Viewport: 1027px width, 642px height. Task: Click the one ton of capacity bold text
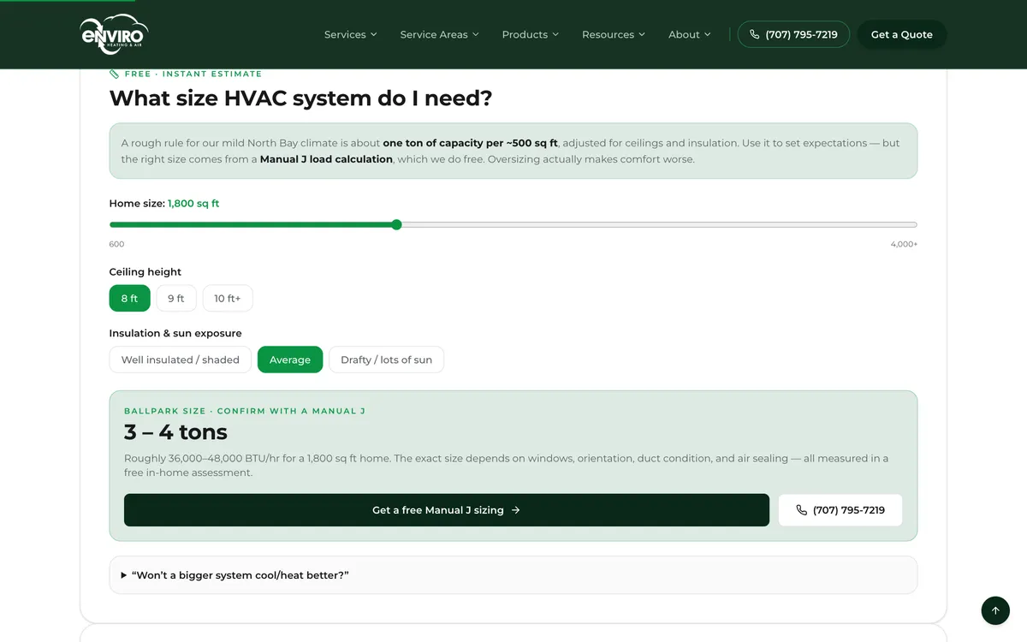pyautogui.click(x=470, y=143)
